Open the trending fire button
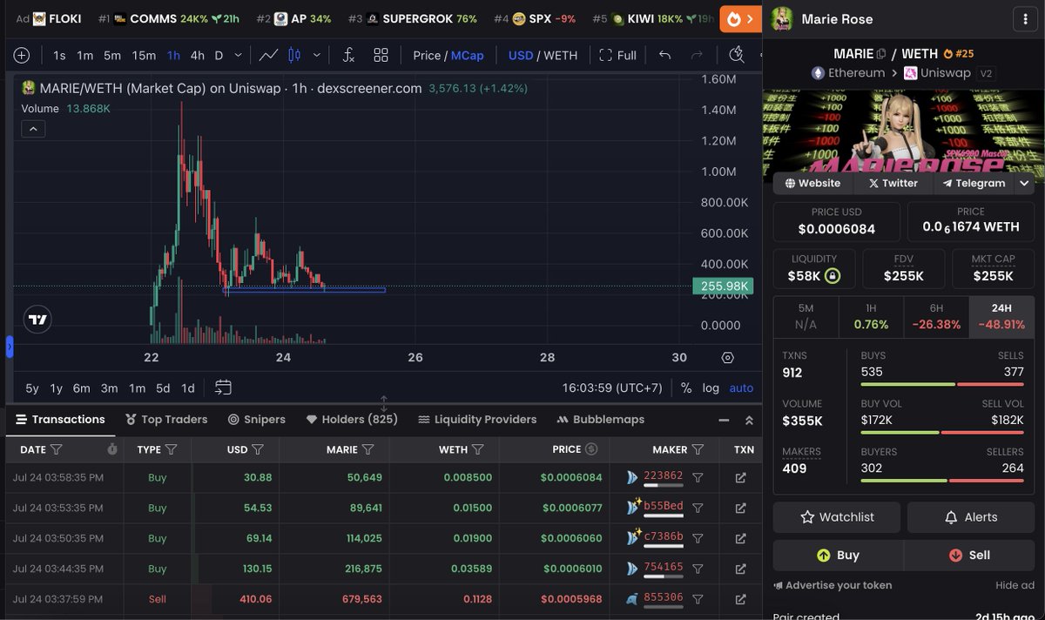This screenshot has width=1045, height=620. pos(740,18)
